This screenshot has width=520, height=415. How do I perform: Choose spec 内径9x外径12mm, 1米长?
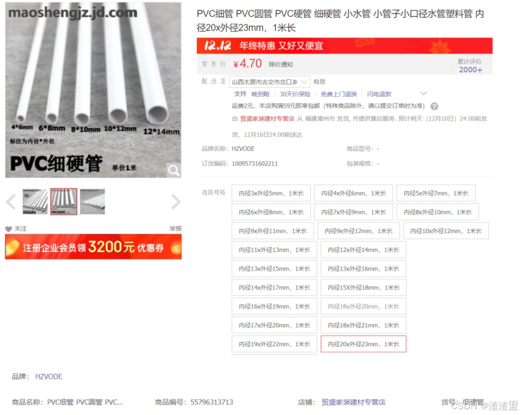point(359,231)
